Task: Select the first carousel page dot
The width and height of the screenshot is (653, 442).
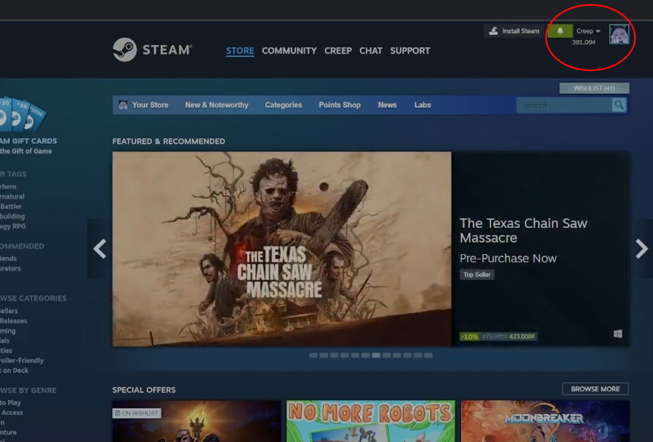Action: pos(313,355)
